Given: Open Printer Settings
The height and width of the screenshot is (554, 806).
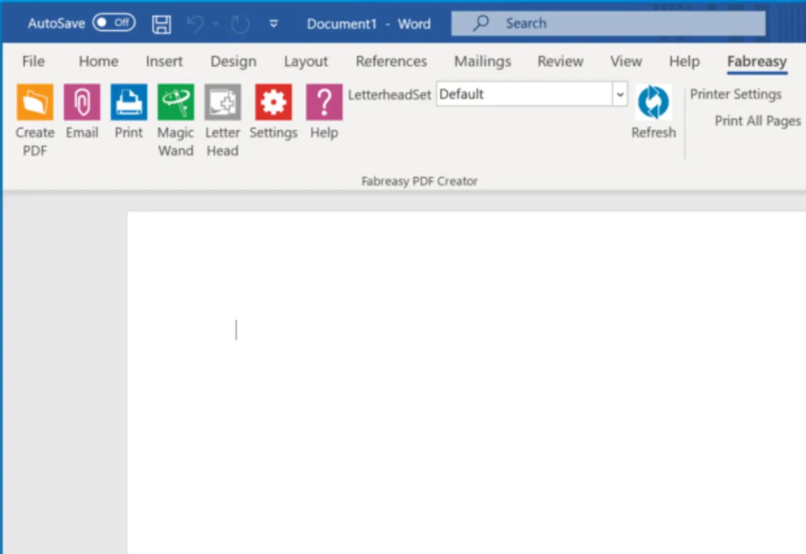Looking at the screenshot, I should 735,94.
